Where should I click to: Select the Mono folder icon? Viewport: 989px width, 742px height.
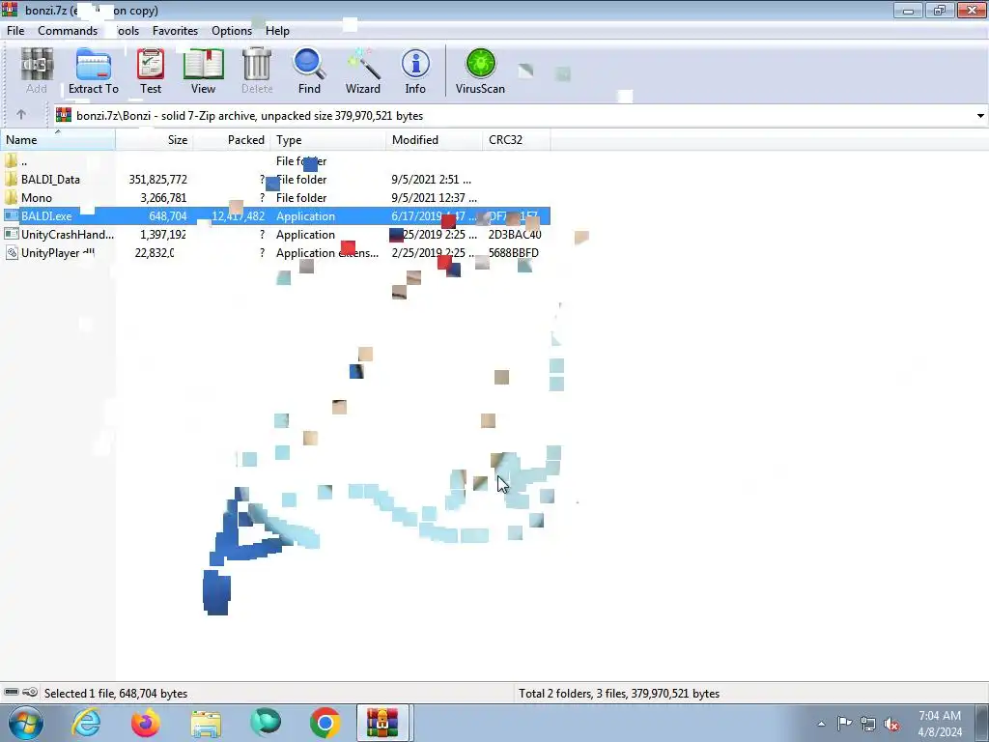[11, 197]
